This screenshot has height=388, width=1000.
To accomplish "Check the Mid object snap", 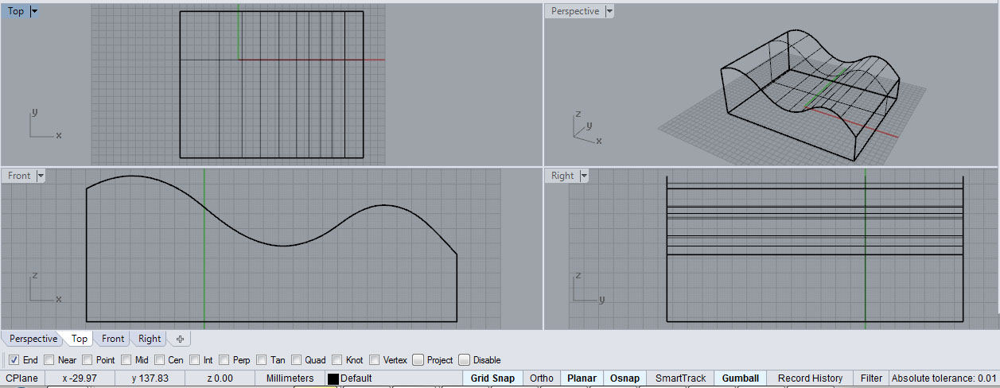I will click(127, 360).
